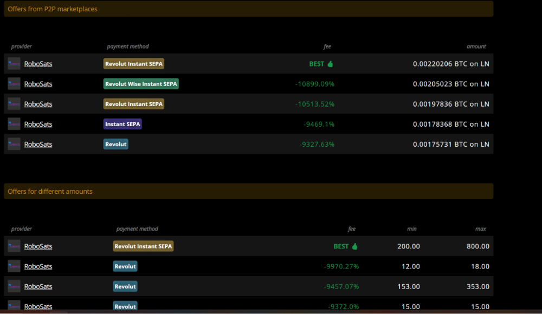
Task: Click the 'min' column header
Action: point(412,228)
